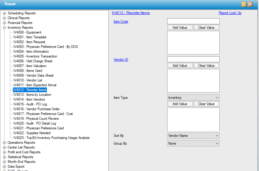This screenshot has height=171, width=259.
Task: Minimize the Report window
Action: pos(244,4)
